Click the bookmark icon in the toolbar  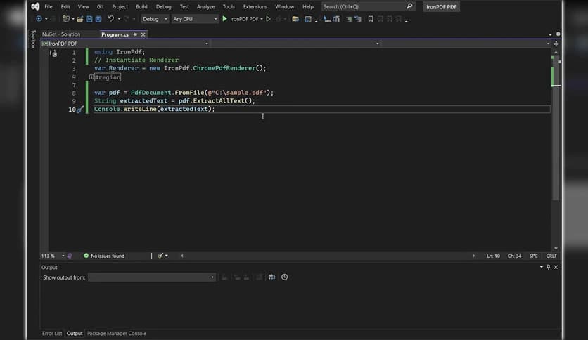(x=371, y=19)
